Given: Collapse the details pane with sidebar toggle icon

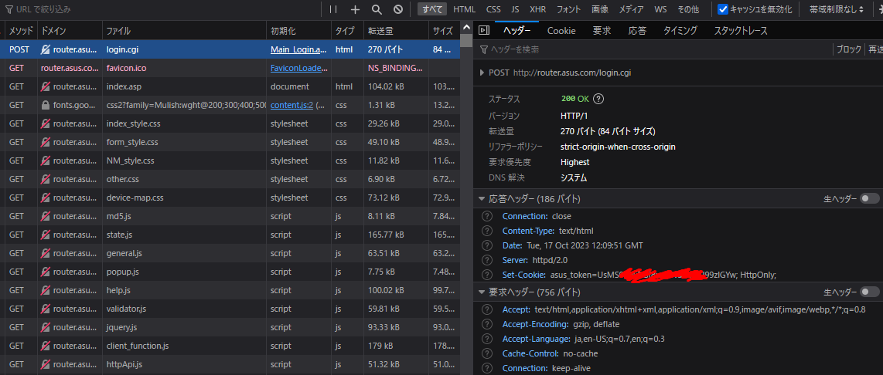Looking at the screenshot, I should (x=484, y=30).
